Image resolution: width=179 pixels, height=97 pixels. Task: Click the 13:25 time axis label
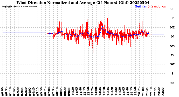click(x=92, y=92)
